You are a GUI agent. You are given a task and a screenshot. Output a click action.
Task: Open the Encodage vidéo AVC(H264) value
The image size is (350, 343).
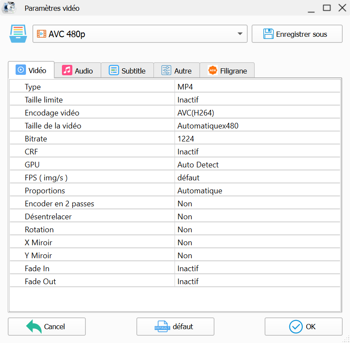point(257,113)
